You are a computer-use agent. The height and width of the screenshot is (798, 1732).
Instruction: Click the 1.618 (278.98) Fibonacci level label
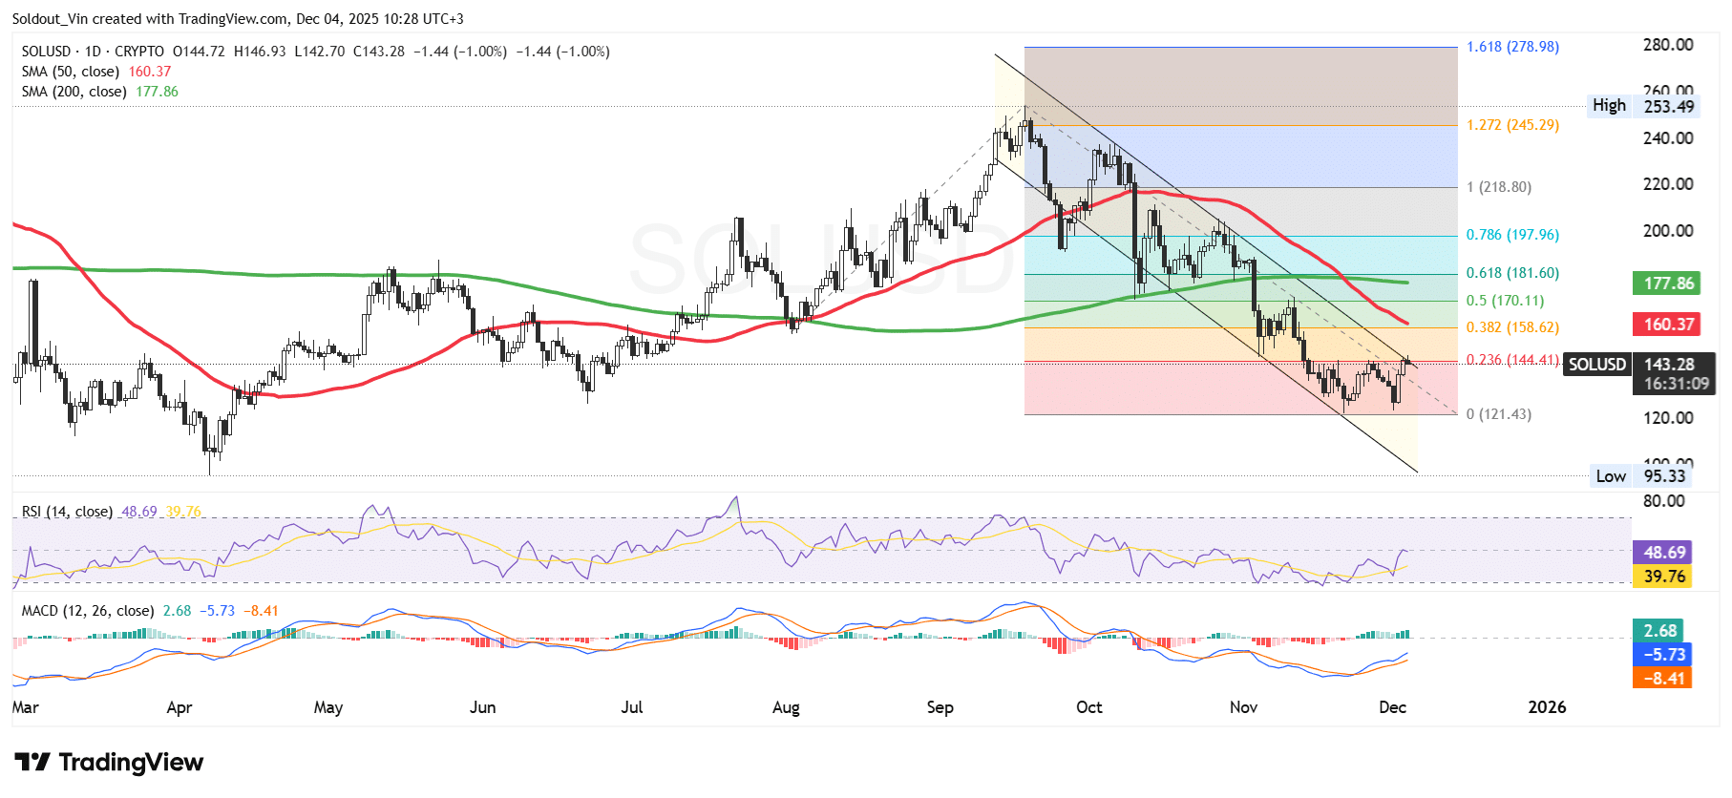[x=1512, y=47]
